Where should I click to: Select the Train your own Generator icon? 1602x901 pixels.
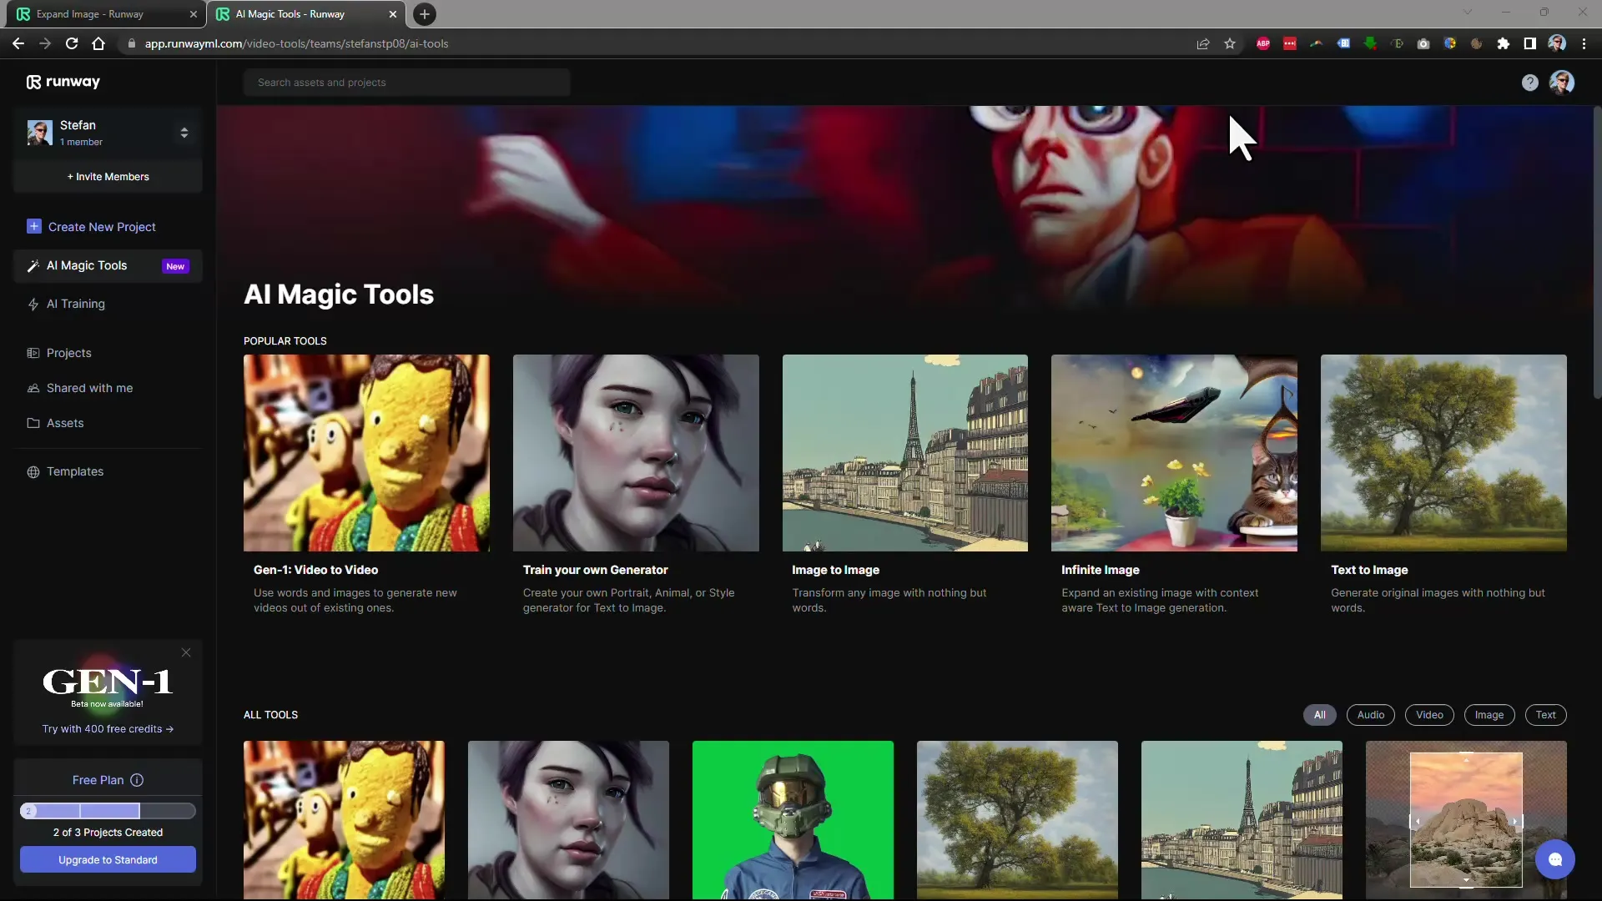tap(636, 452)
